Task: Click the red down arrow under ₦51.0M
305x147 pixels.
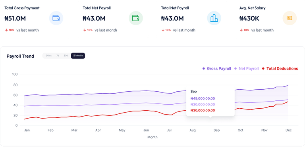Action: 6,30
